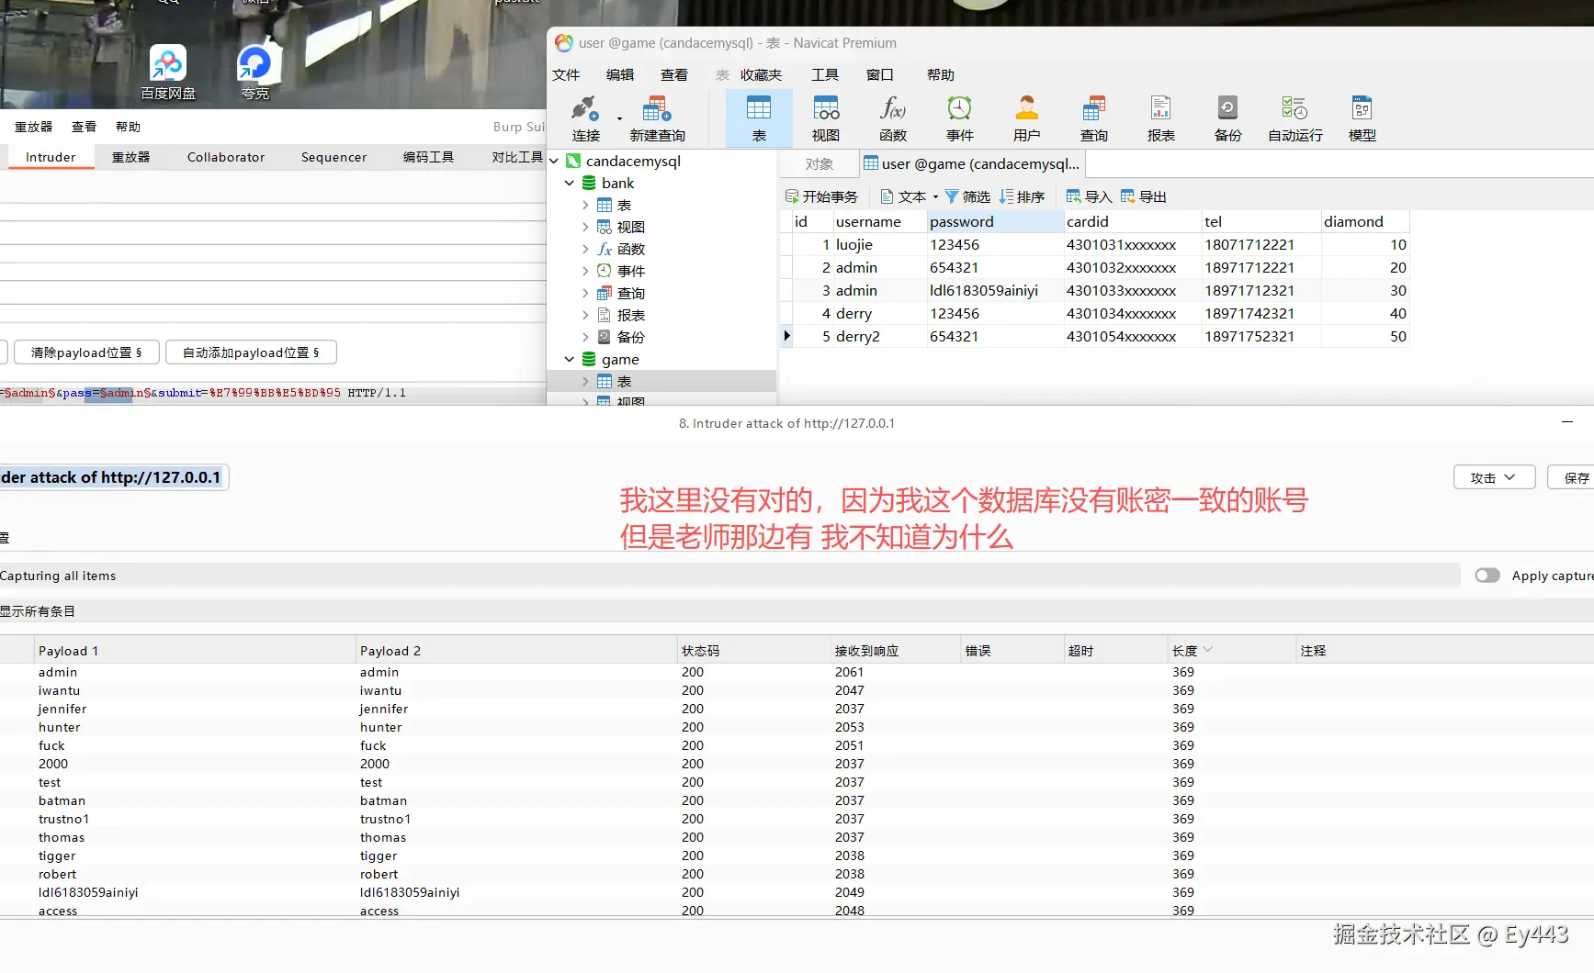Expand 视图 under bank database
Screen dimensions: 1594x973
coord(585,227)
